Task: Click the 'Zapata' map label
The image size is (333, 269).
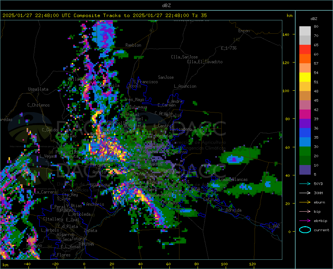Action: 91,231
